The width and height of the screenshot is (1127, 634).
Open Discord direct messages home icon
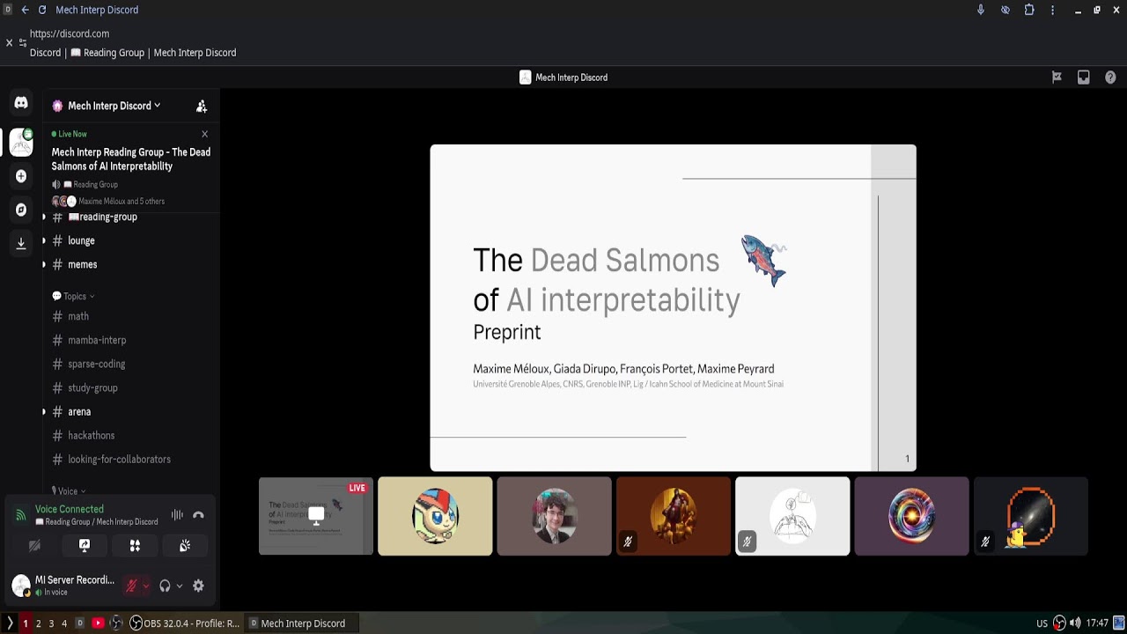21,103
